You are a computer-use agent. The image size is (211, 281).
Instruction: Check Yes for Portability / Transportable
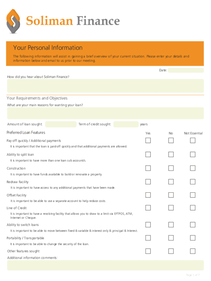148,238
